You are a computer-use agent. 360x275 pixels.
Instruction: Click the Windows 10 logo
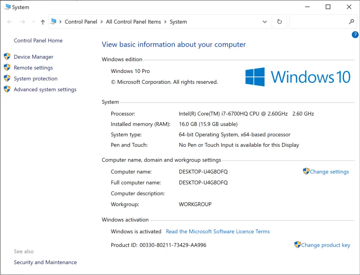[x=298, y=77]
